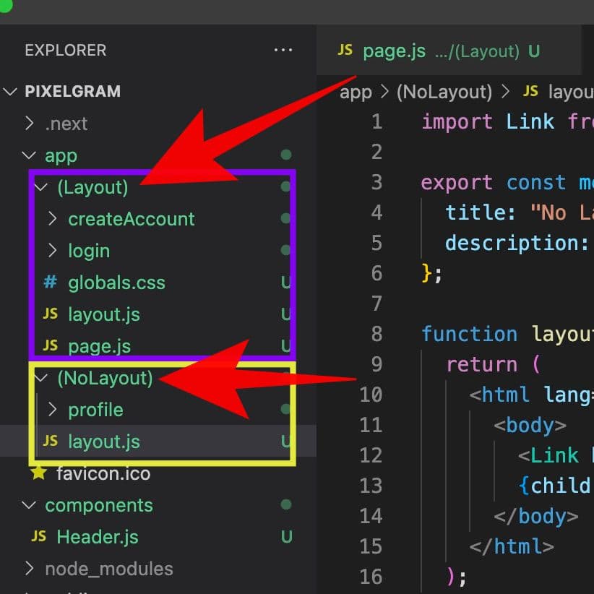
Task: Click JS icon in the page.js tab
Action: pyautogui.click(x=345, y=50)
